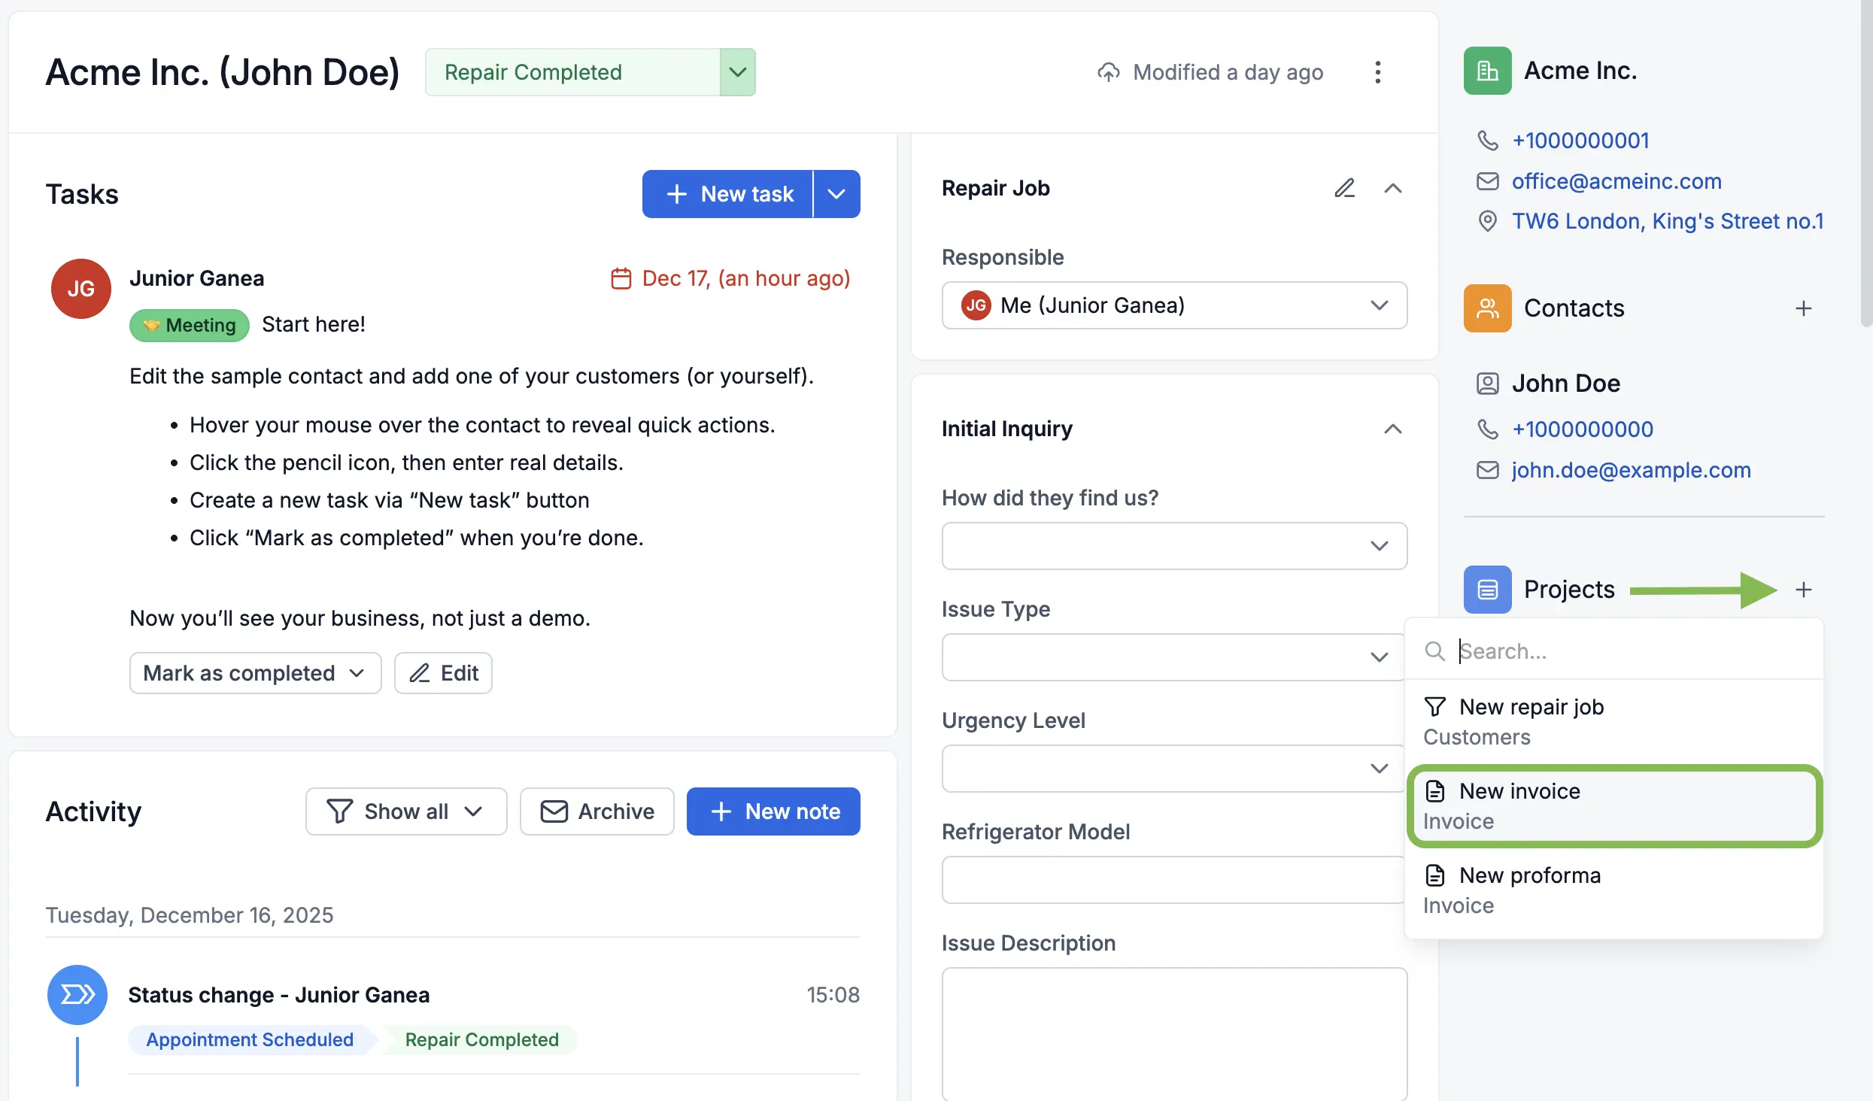
Task: Open the Show all activity filter
Action: [406, 811]
